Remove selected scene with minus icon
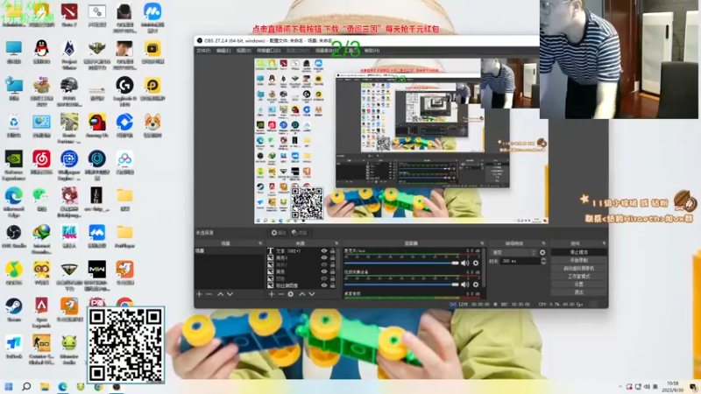 click(x=209, y=294)
